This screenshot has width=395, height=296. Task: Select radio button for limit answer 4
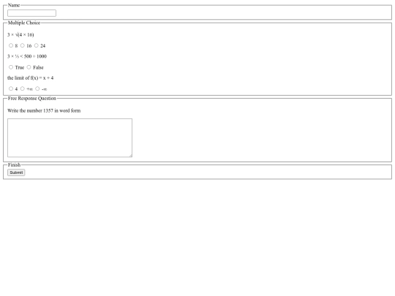11,88
